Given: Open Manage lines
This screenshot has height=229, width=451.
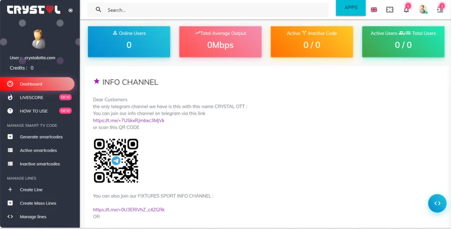Looking at the screenshot, I should tap(37, 217).
